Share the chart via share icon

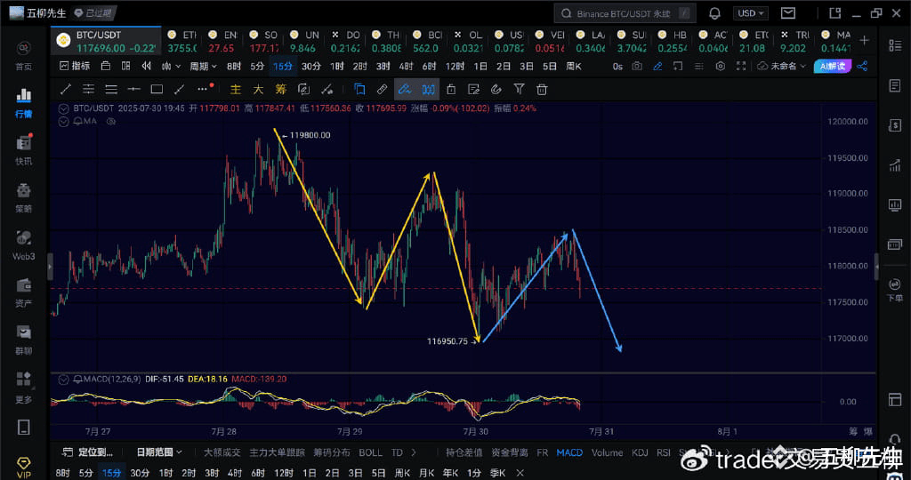[x=863, y=66]
